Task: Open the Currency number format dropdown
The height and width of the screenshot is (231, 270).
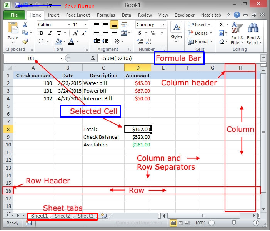Action: [x=163, y=25]
